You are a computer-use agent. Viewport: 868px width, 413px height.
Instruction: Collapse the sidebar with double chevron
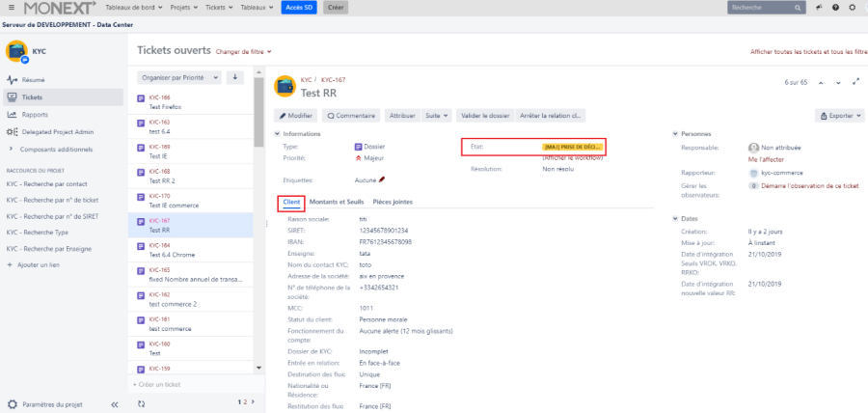click(115, 404)
